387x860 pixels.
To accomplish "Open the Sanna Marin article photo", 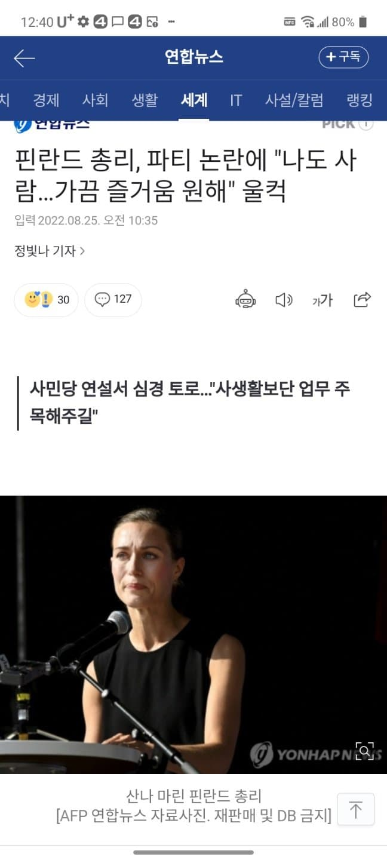I will pyautogui.click(x=193, y=634).
